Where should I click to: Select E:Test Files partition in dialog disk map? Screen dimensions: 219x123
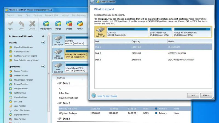[x=161, y=32]
